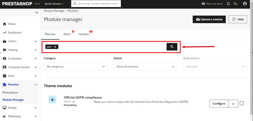Switch to the Updates tab
253x121 pixels.
coord(84,34)
